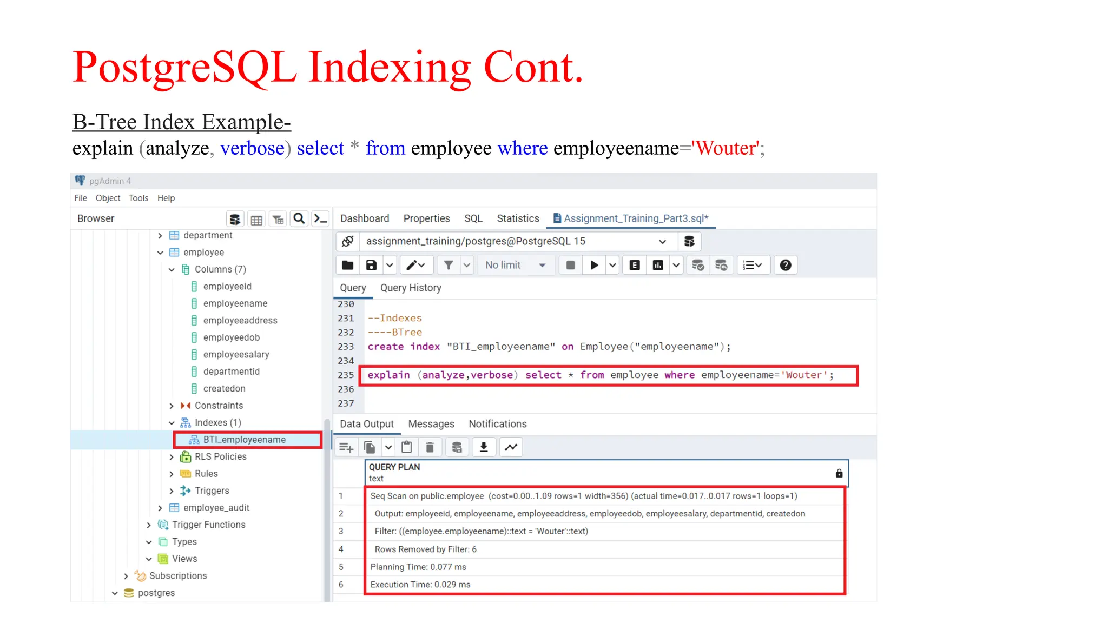Screen dimensions: 1108x623
Task: Launch the PSQL terminal tool icon
Action: click(x=321, y=218)
